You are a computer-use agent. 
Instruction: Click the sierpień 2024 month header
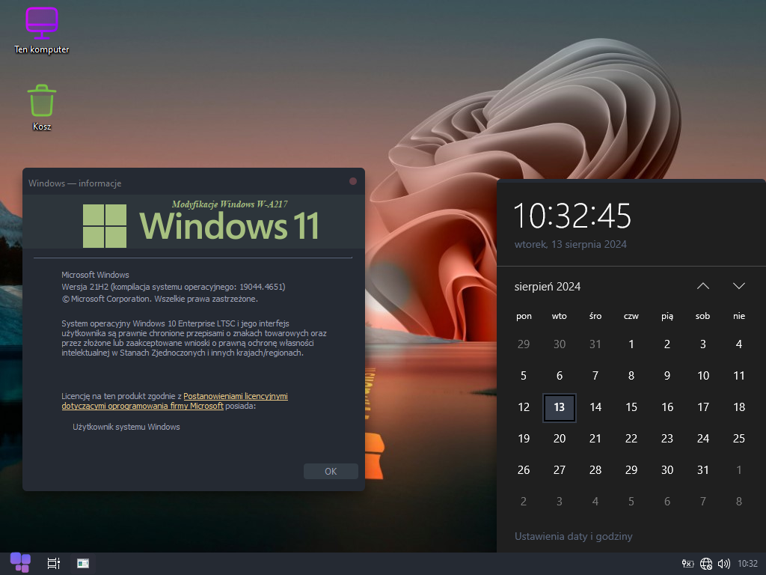point(548,287)
